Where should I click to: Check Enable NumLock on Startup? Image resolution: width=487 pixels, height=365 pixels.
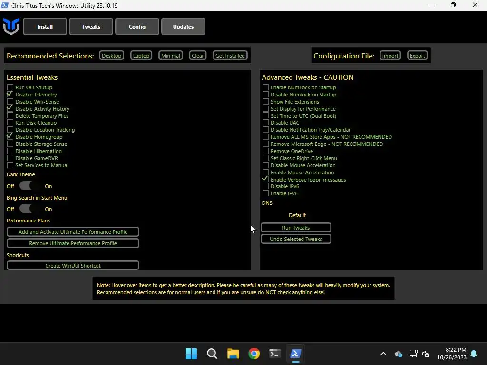click(x=265, y=87)
